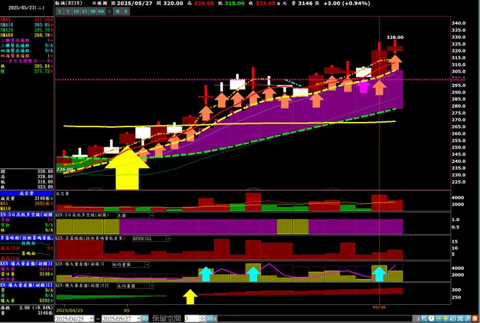
Task: Open the 主圖 dropdown in KEN-3日高低多空線 panel
Action: [152, 215]
